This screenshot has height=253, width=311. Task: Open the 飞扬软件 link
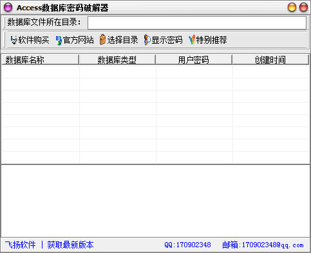coord(20,245)
